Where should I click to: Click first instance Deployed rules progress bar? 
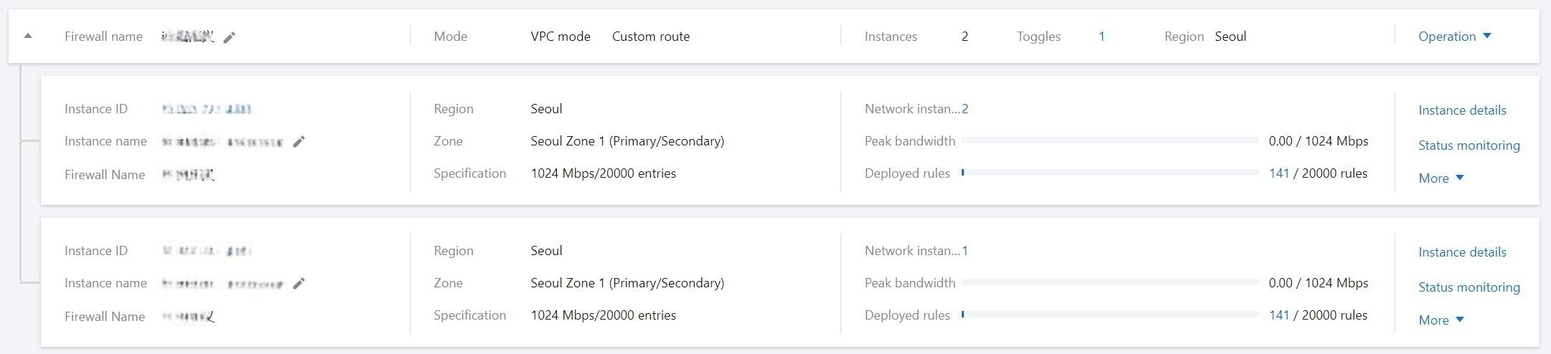pos(1110,173)
